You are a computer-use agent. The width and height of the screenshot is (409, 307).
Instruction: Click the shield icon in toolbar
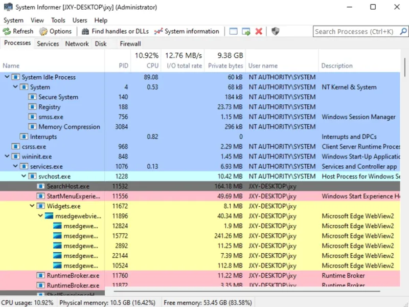pos(275,31)
